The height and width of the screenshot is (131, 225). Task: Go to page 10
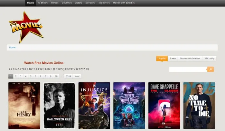tap(56, 76)
